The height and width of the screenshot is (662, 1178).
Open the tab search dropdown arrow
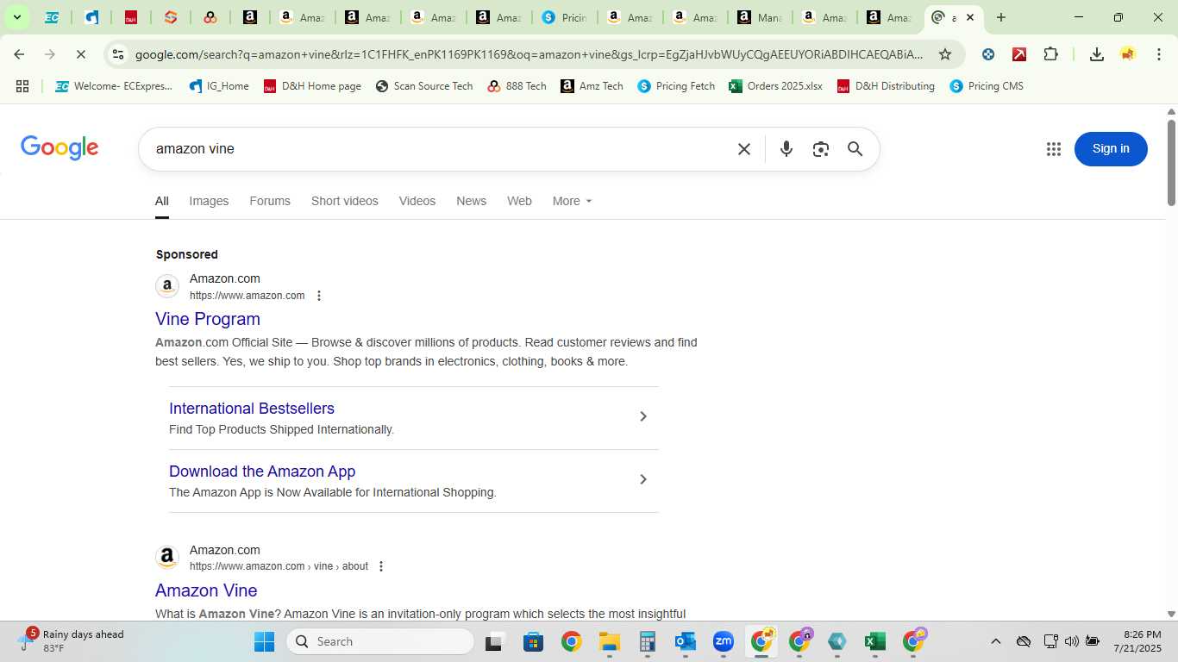[x=16, y=17]
